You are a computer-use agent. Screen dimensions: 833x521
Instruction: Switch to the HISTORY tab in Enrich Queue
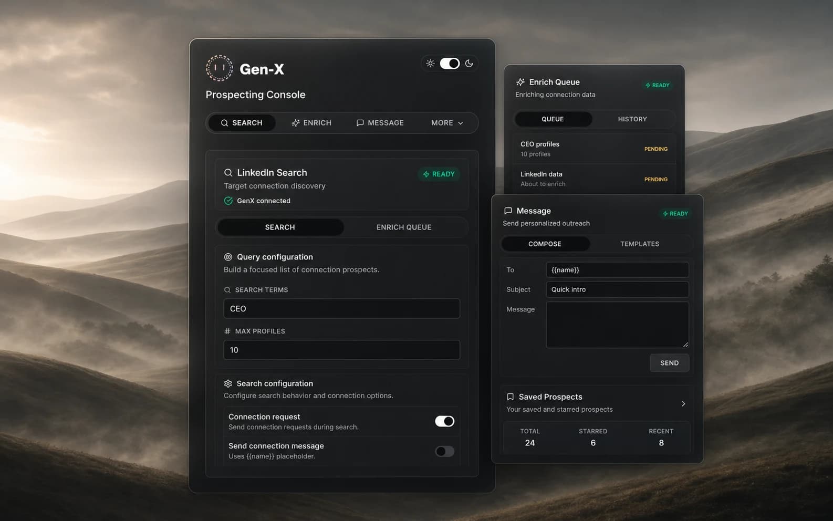pos(632,119)
